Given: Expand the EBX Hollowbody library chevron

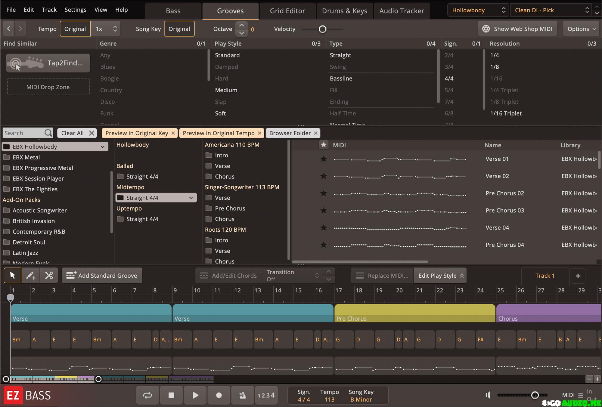Looking at the screenshot, I should coord(102,147).
